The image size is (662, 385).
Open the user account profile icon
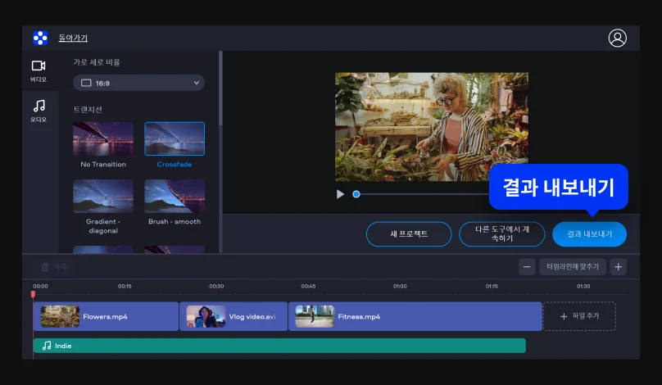coord(617,38)
